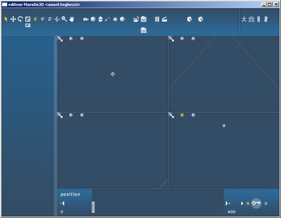This screenshot has width=281, height=218.
Task: Click the small layout icon below scale tool
Action: (28, 25)
